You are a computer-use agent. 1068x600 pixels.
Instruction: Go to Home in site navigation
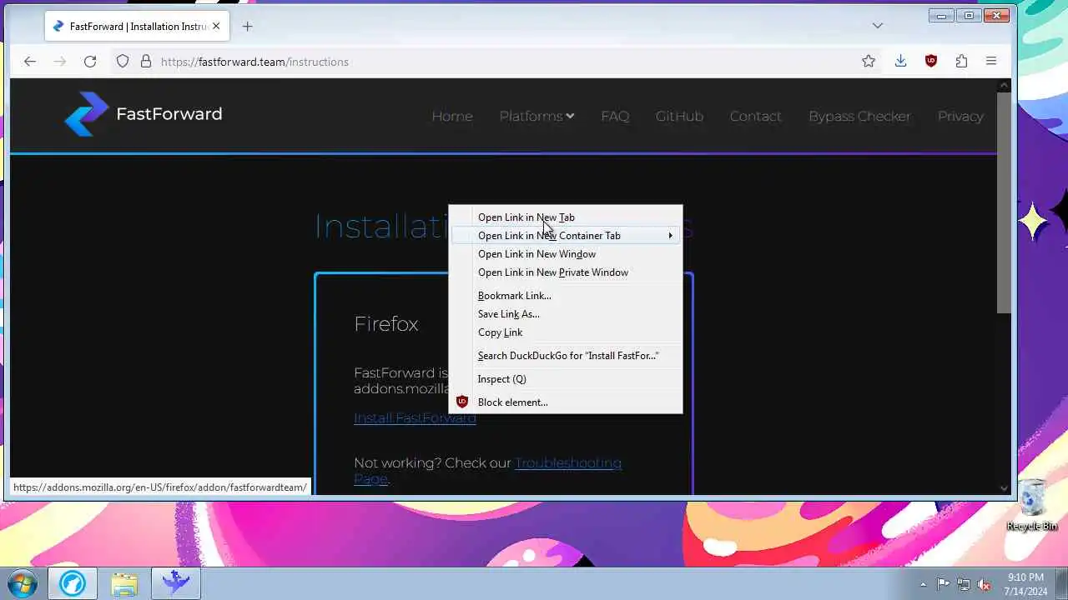452,116
